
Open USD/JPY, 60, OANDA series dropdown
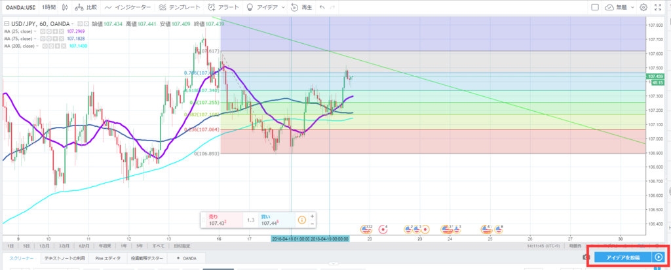72,24
